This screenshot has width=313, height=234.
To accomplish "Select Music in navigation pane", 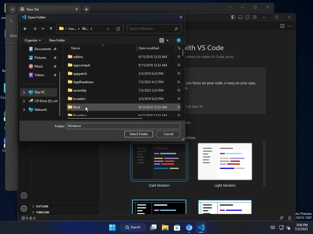I will 39,66.
